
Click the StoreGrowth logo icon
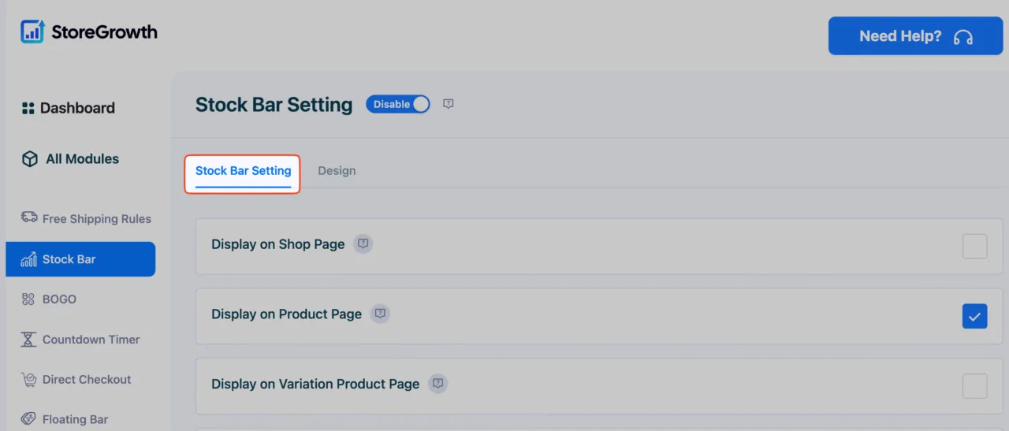pos(33,32)
